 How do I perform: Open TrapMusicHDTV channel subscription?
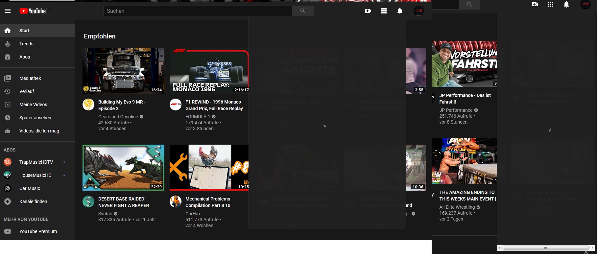(37, 162)
